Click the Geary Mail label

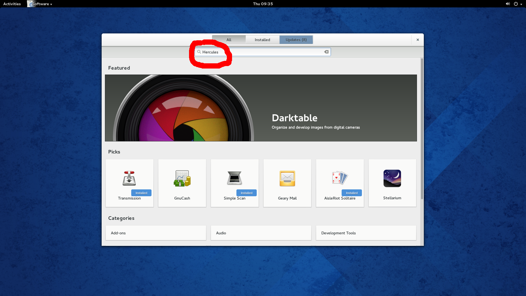coord(287,198)
